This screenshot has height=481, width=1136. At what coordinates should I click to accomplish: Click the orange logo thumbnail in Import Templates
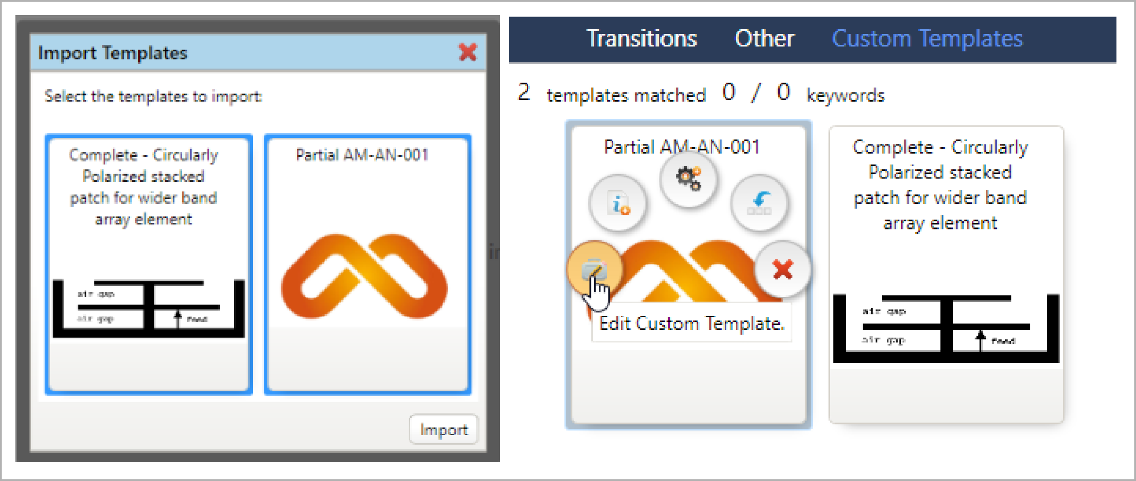(364, 276)
